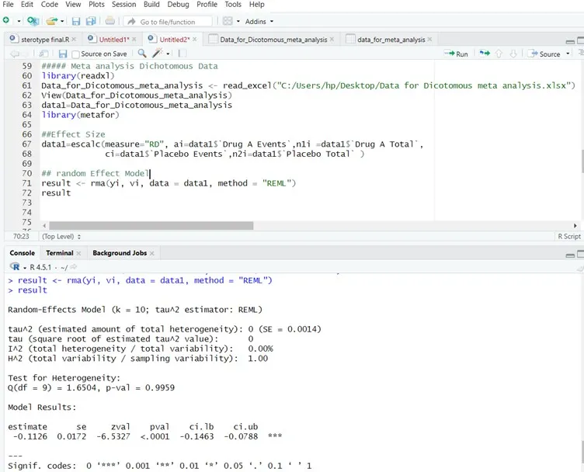The width and height of the screenshot is (584, 472).
Task: Click the horizontal scrollbar right arrow
Action: click(575, 226)
